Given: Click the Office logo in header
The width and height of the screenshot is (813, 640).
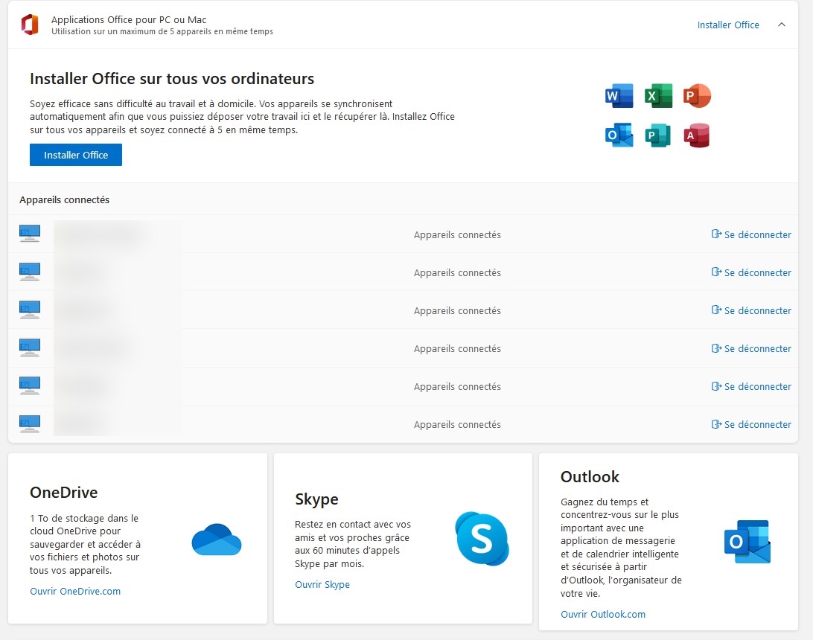Looking at the screenshot, I should point(30,25).
